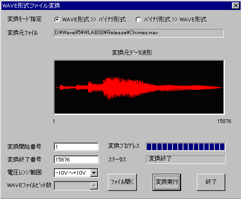Open the WAVEファイルビット数 dropdown arrow
The height and width of the screenshot is (199, 241).
pos(94,186)
